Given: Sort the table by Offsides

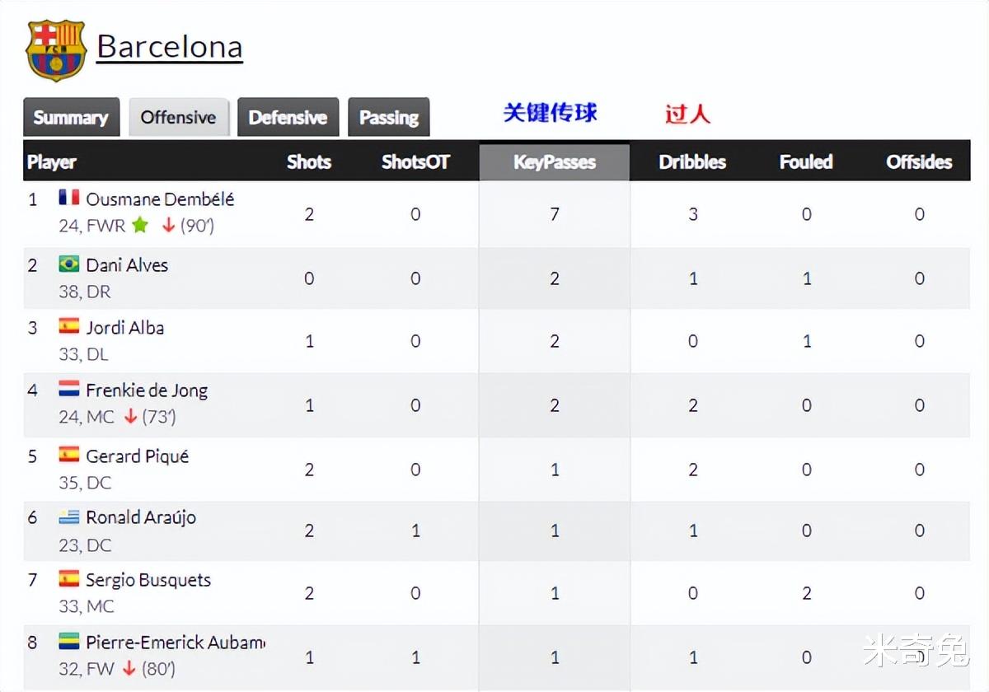Looking at the screenshot, I should click(919, 162).
